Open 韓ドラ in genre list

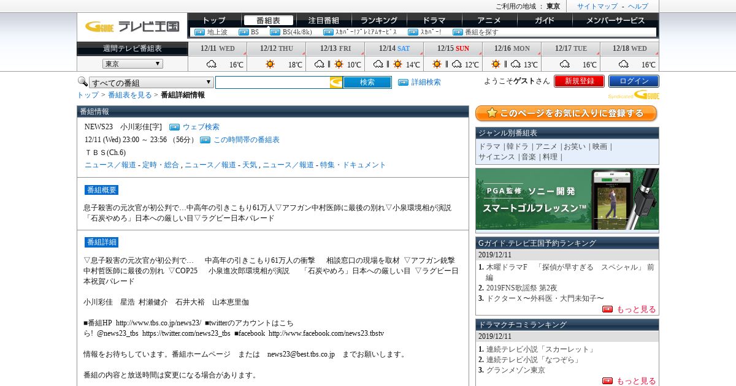(x=518, y=146)
